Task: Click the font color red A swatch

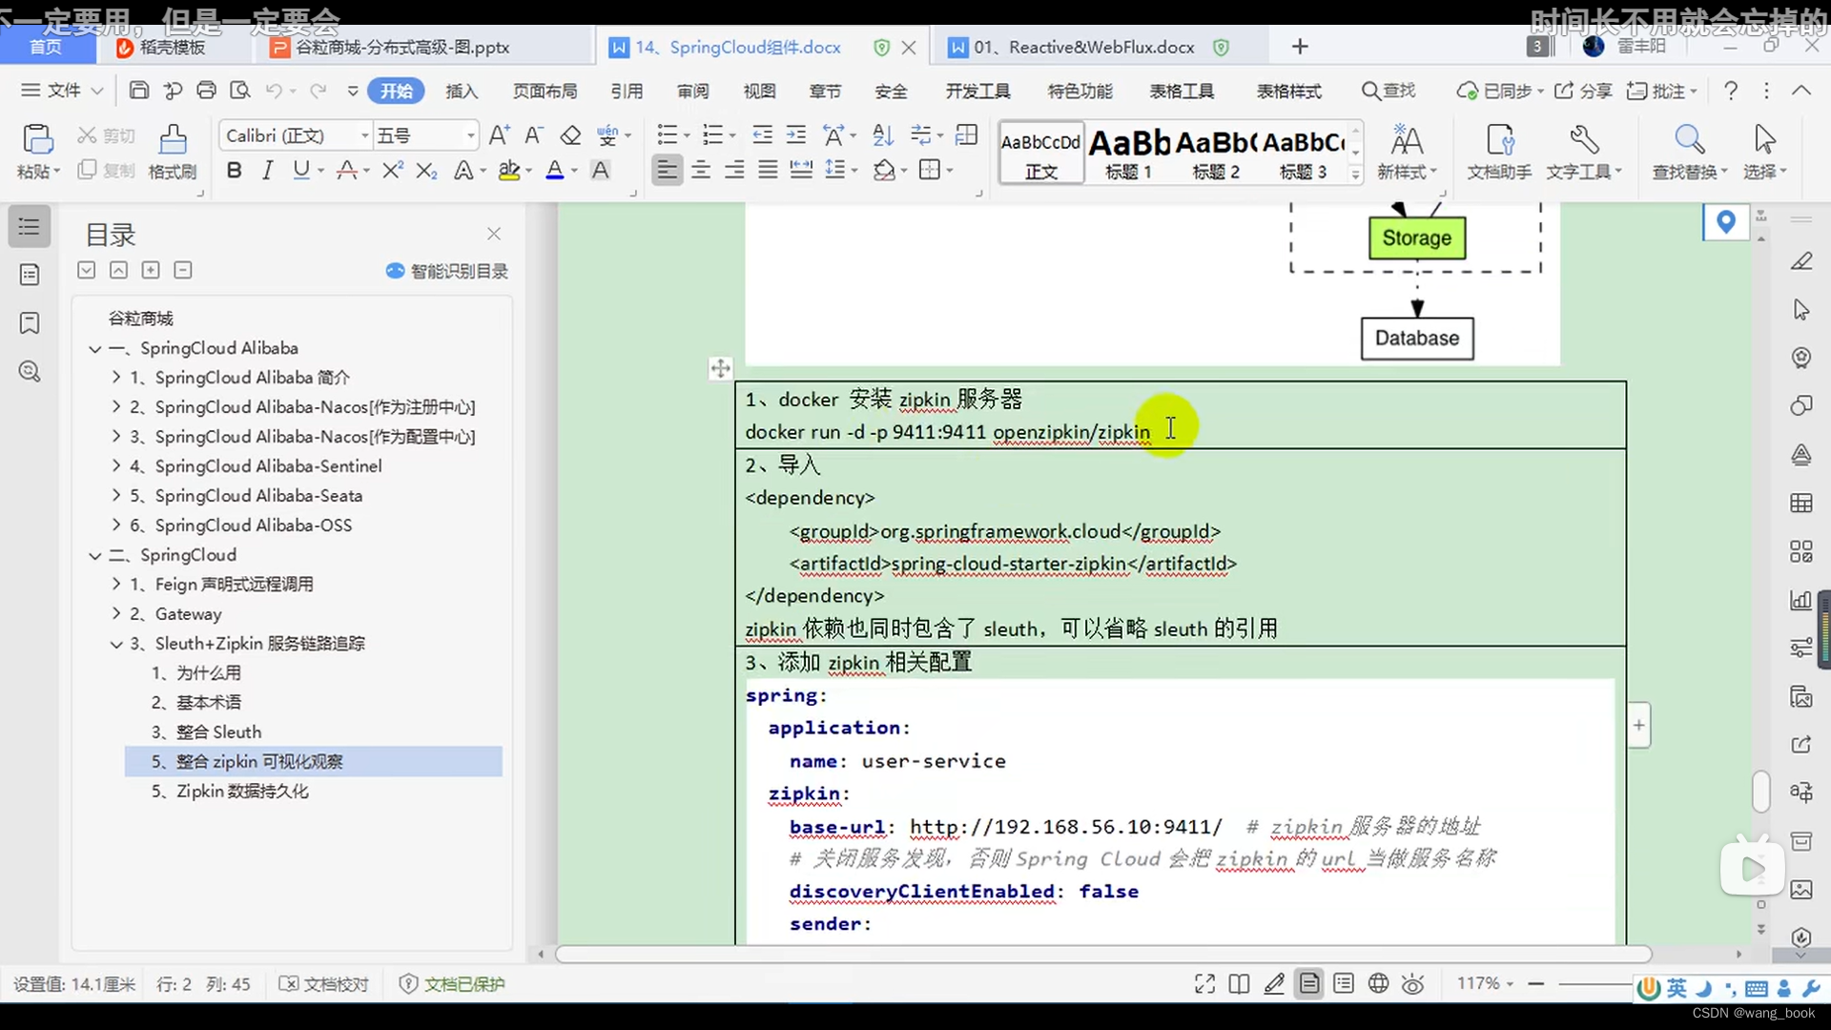Action: [555, 170]
